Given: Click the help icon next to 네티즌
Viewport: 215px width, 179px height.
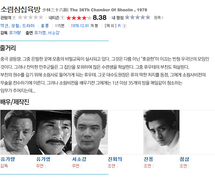Looking at the screenshot, I should pos(62,18).
